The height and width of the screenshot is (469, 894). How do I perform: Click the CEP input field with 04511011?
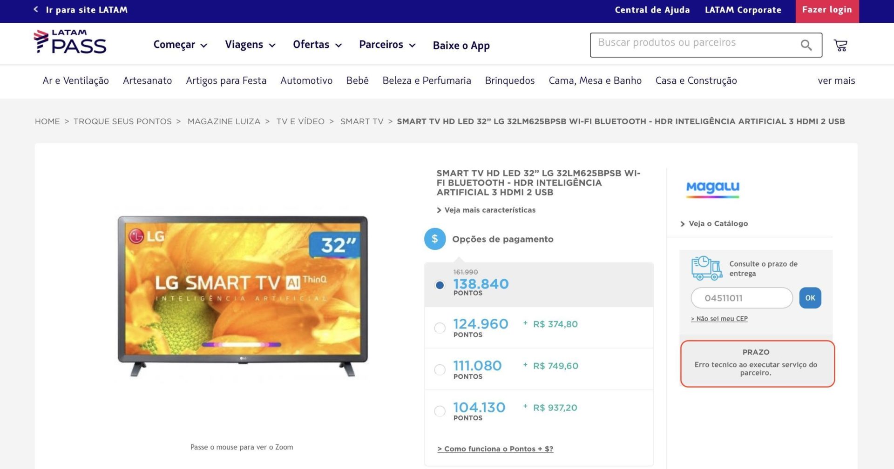pyautogui.click(x=742, y=298)
